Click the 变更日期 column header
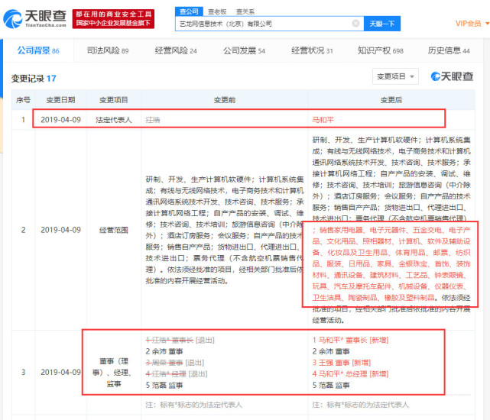Viewport: 490px width, 420px height. coord(60,100)
